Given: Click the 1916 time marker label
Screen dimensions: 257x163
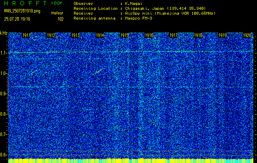Looking at the screenshot, I should pos(149,35).
